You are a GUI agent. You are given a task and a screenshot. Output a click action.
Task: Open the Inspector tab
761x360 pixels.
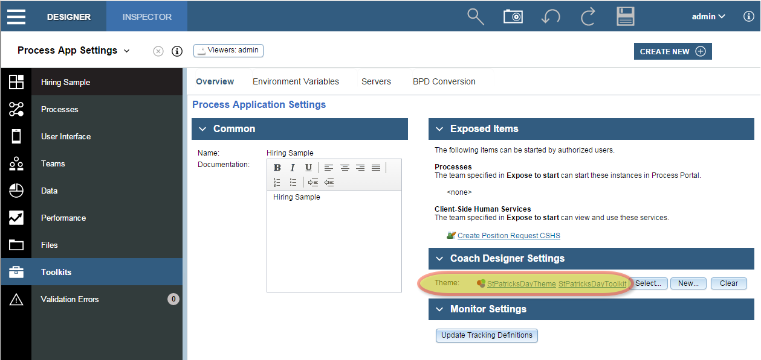[x=147, y=16]
